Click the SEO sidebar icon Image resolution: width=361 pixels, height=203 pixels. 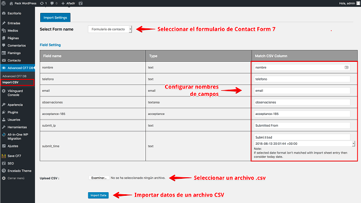(4, 163)
